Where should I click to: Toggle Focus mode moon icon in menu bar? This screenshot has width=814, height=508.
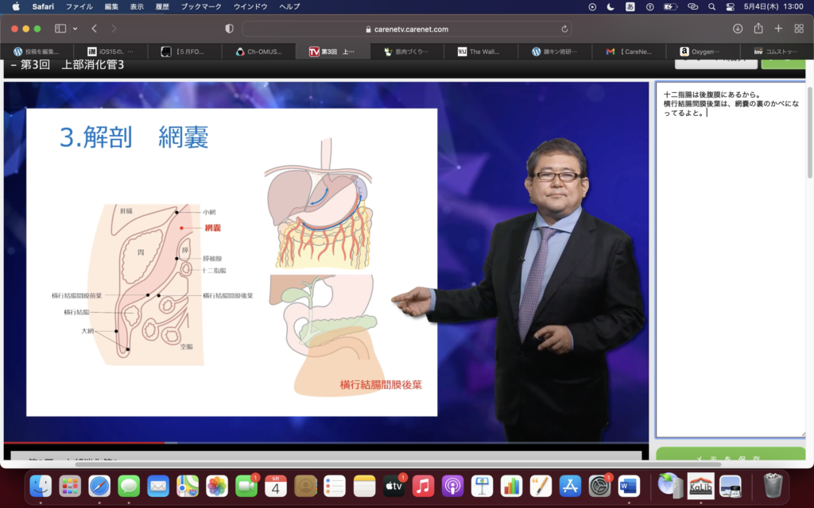pos(610,6)
